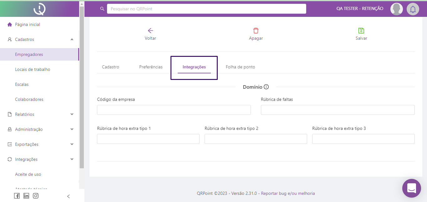
Task: Expand the Administração menu section
Action: [72, 129]
